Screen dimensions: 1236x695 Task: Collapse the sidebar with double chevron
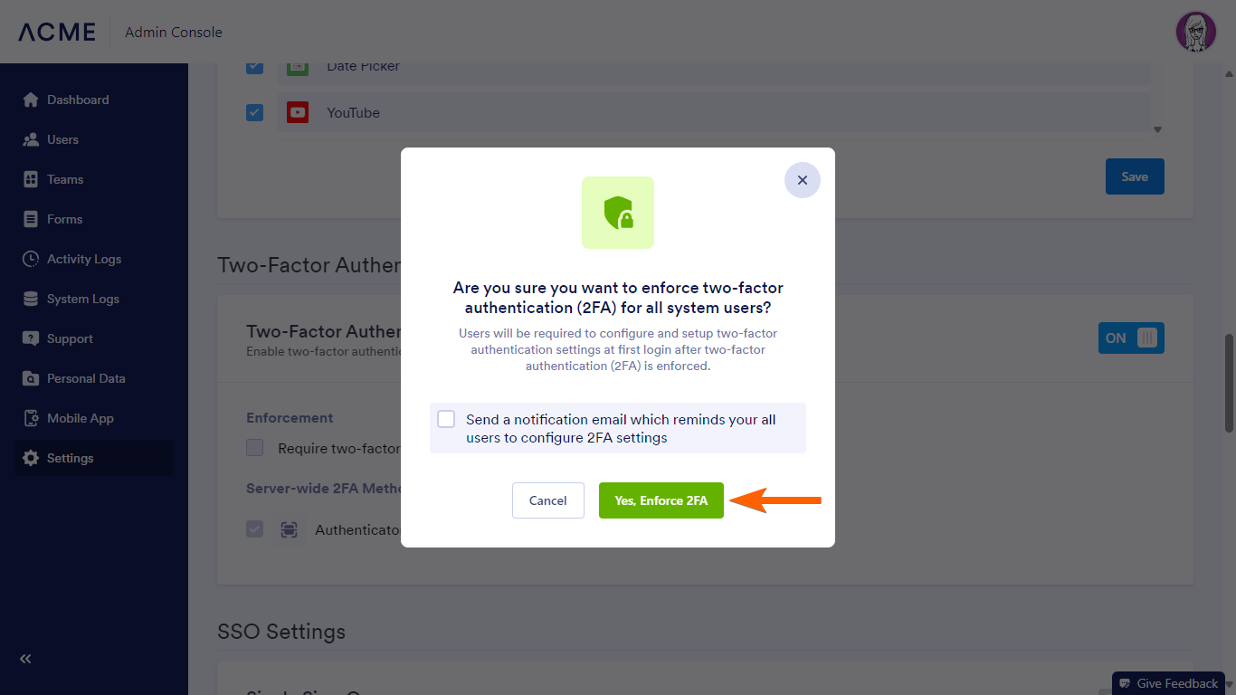point(25,659)
